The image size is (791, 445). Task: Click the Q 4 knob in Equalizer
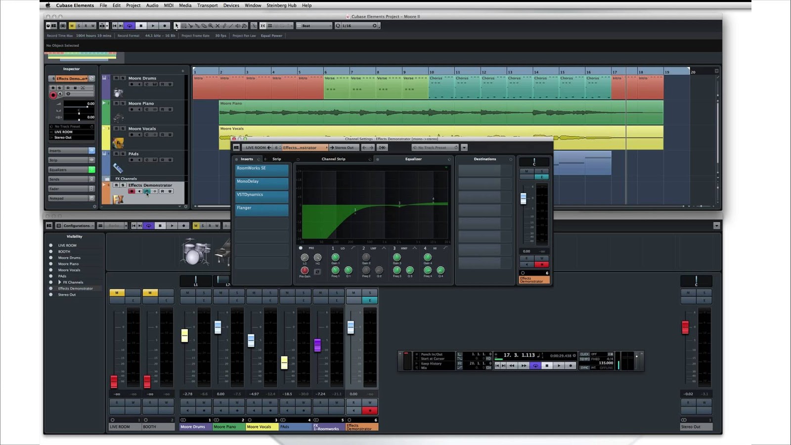440,270
